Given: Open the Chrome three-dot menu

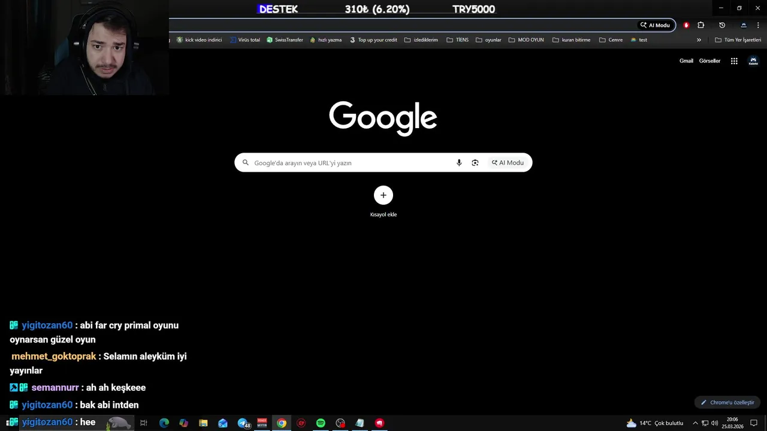Looking at the screenshot, I should (x=758, y=25).
